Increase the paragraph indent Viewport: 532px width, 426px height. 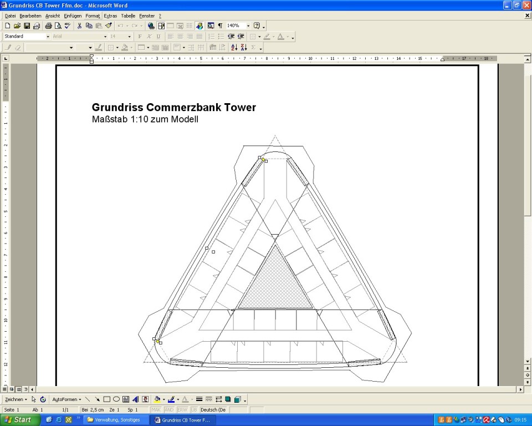(241, 37)
